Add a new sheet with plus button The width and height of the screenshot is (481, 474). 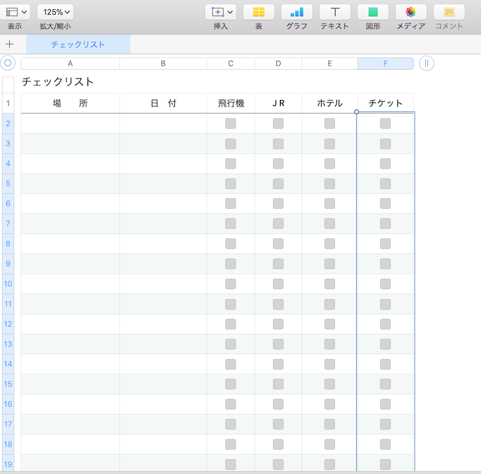pyautogui.click(x=9, y=44)
